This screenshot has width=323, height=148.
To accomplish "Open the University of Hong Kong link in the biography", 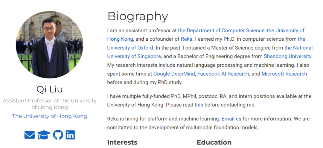I will [286, 30].
